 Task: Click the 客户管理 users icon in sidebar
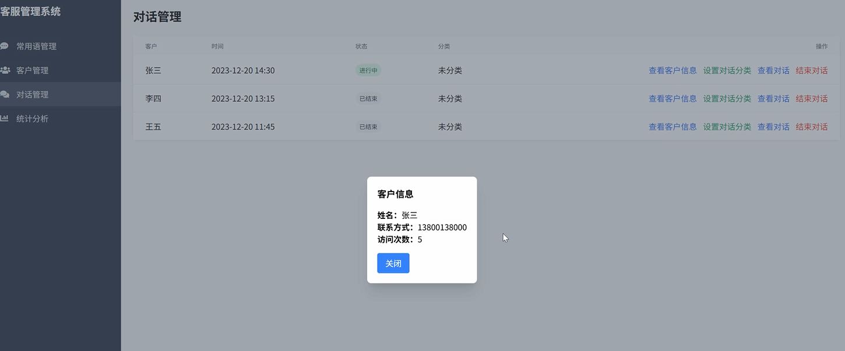5,70
